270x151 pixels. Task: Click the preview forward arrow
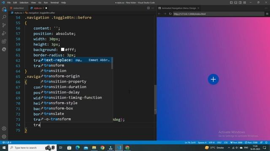coord(165,14)
